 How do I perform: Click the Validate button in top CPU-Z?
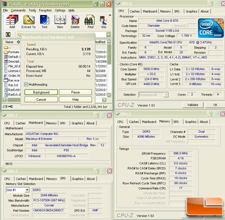[193, 105]
